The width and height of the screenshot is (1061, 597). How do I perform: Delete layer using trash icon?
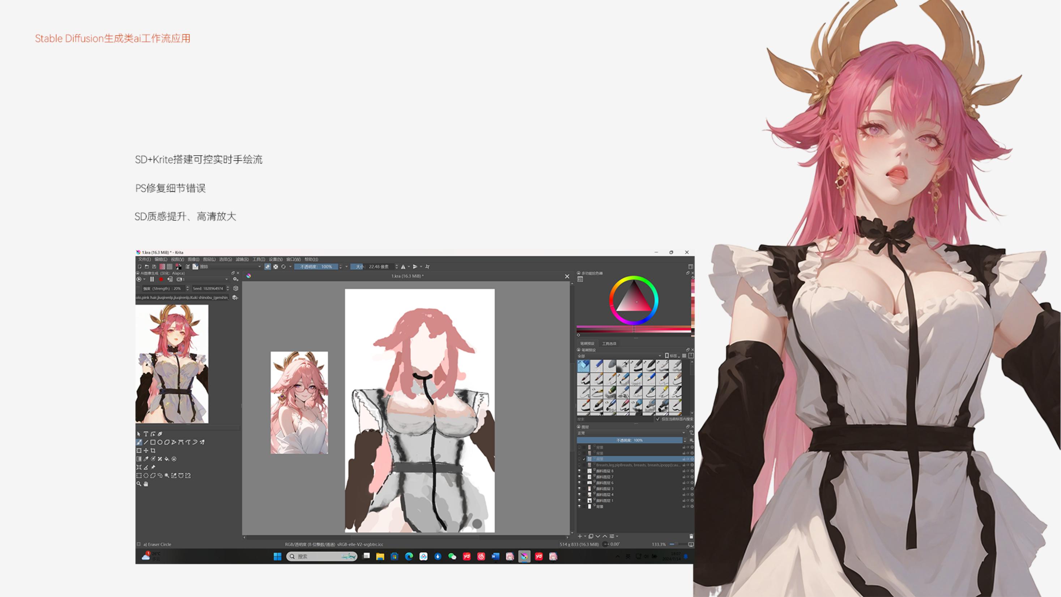tap(691, 537)
